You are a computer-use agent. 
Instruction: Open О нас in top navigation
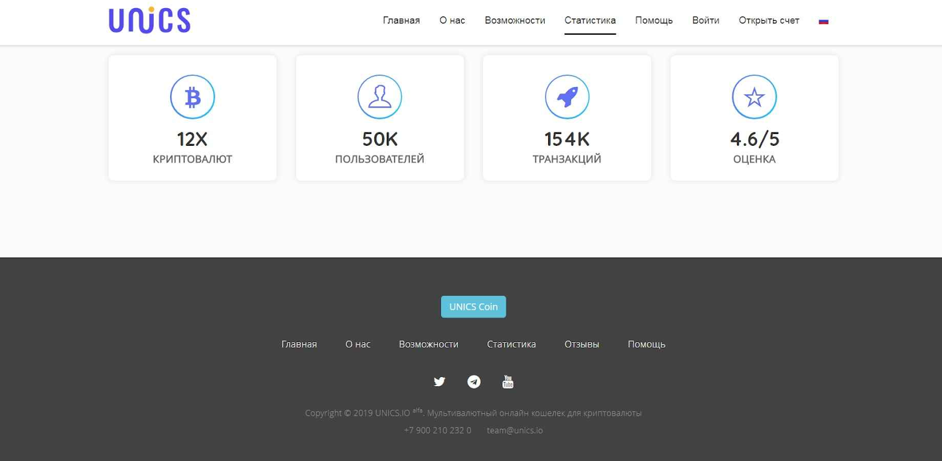(452, 21)
